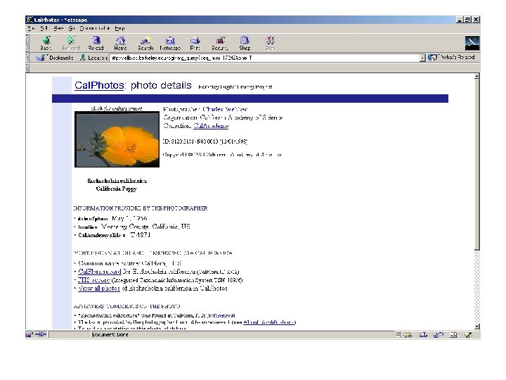Open the File menu
Image resolution: width=506 pixels, height=380 pixels.
click(31, 28)
